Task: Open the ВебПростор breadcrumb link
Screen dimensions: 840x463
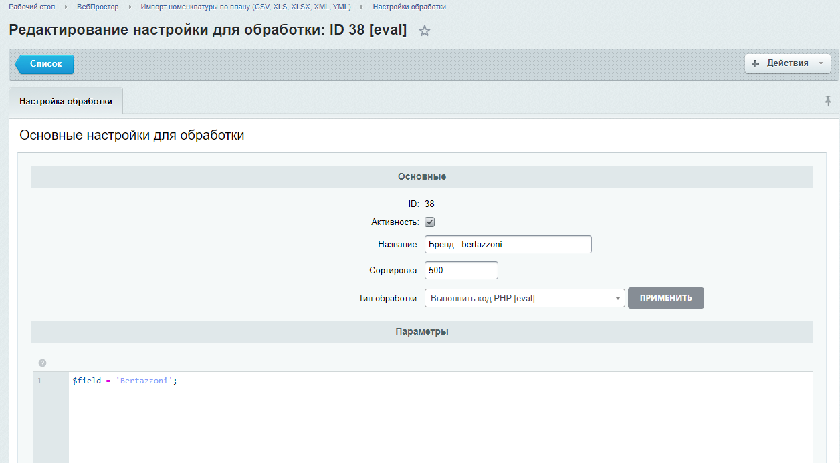Action: (98, 7)
